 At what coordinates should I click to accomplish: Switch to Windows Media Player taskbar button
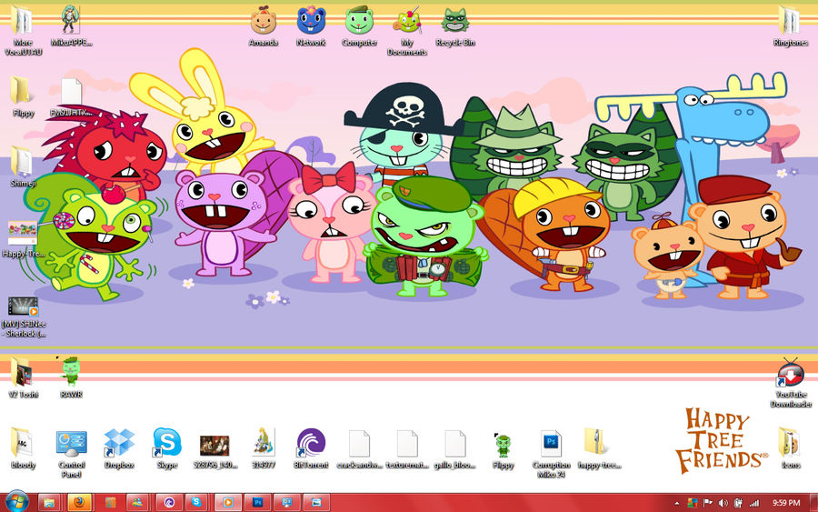tap(228, 502)
